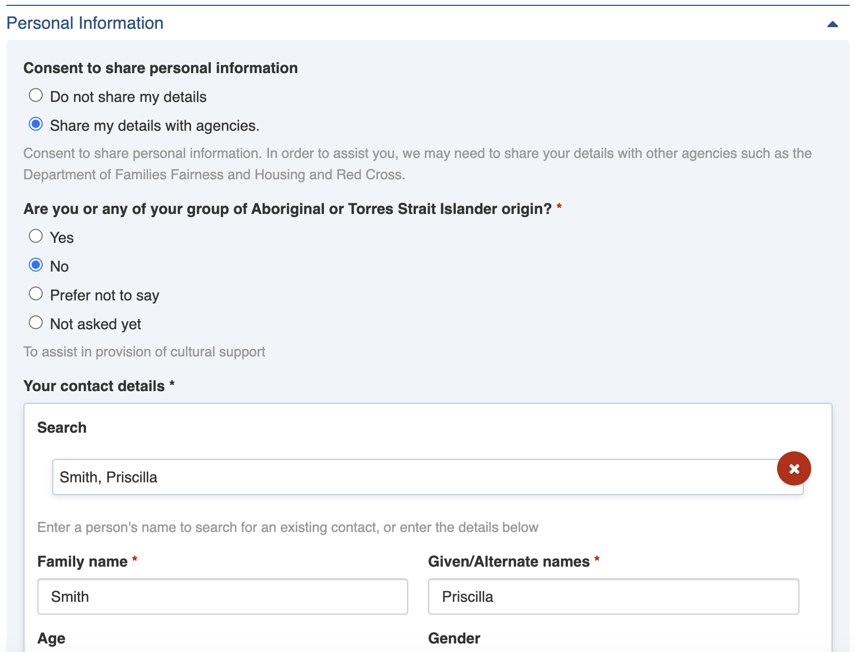Click the Given/Alternate names field label
This screenshot has height=652, width=855.
(508, 561)
